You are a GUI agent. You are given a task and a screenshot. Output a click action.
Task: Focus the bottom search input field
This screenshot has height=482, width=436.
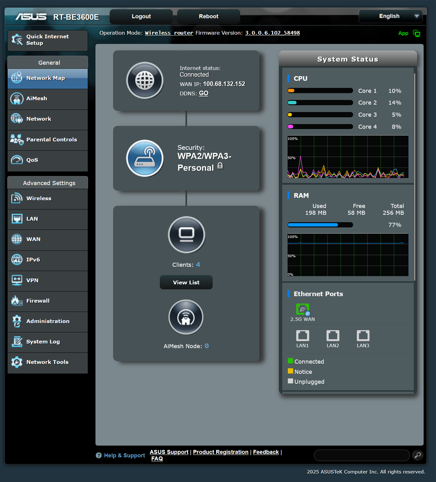(362, 455)
